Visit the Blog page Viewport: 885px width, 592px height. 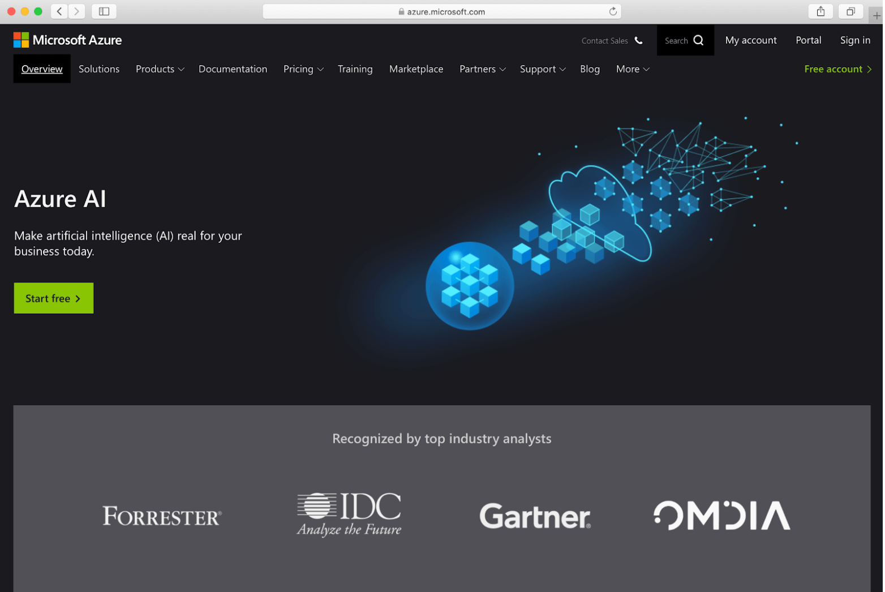coord(590,69)
